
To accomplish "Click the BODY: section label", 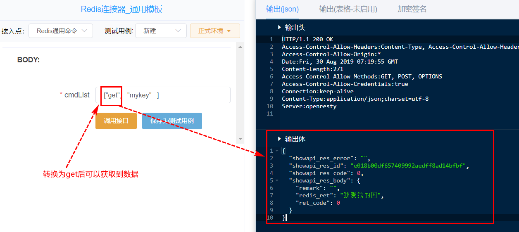I will click(x=29, y=60).
